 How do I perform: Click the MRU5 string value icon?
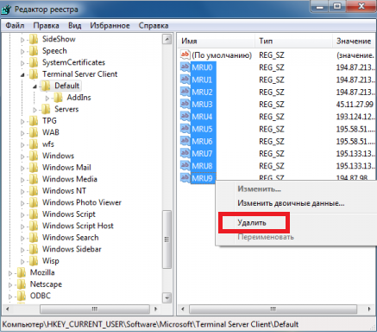click(185, 129)
